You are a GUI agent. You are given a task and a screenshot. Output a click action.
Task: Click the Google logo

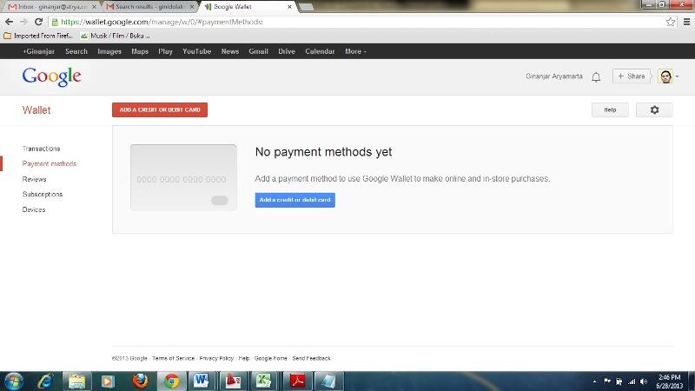pyautogui.click(x=51, y=76)
